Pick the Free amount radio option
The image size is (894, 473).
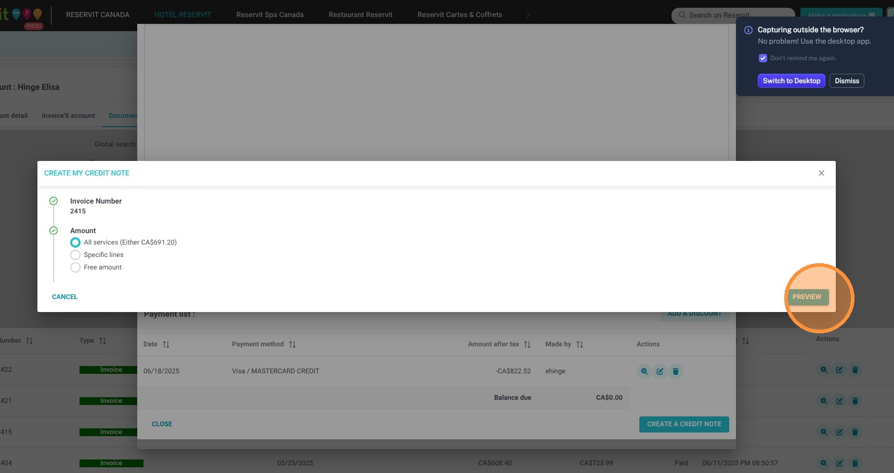tap(75, 267)
